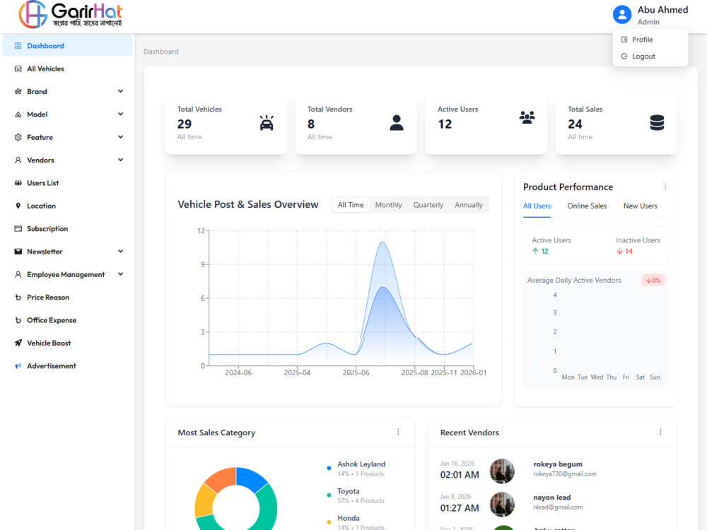Click the database icon in Total Sales card
Viewport: 707px width, 530px height.
point(657,122)
